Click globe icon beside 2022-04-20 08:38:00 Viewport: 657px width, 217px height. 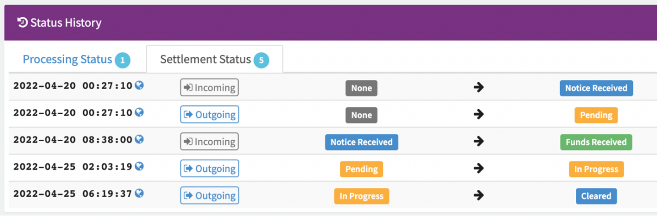[139, 139]
